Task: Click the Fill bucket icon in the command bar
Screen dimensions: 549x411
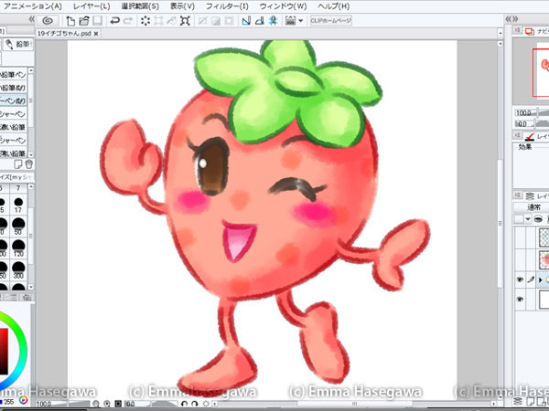Action: [x=172, y=21]
